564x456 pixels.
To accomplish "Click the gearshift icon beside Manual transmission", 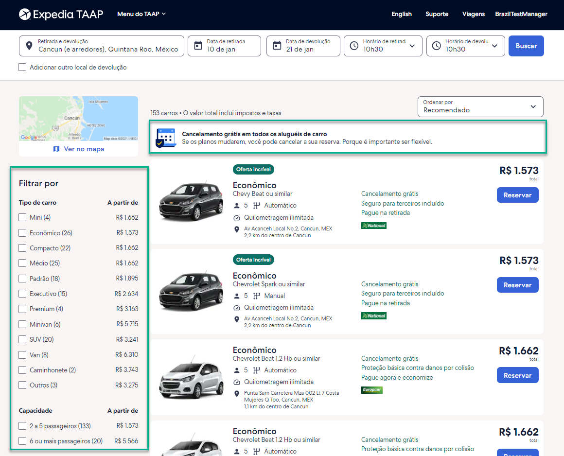I will (x=256, y=296).
